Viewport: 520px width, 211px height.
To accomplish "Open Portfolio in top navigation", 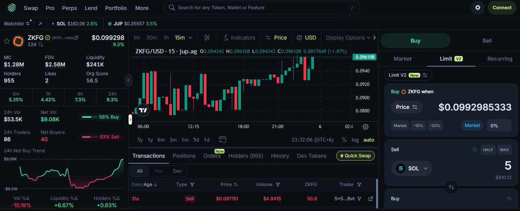I will pos(116,8).
